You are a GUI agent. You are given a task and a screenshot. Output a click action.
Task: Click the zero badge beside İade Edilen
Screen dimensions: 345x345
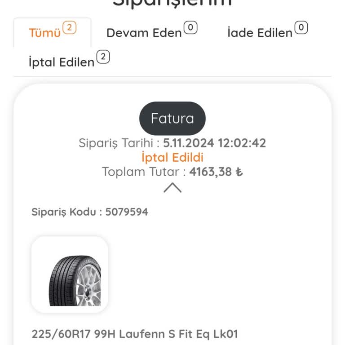pos(301,28)
